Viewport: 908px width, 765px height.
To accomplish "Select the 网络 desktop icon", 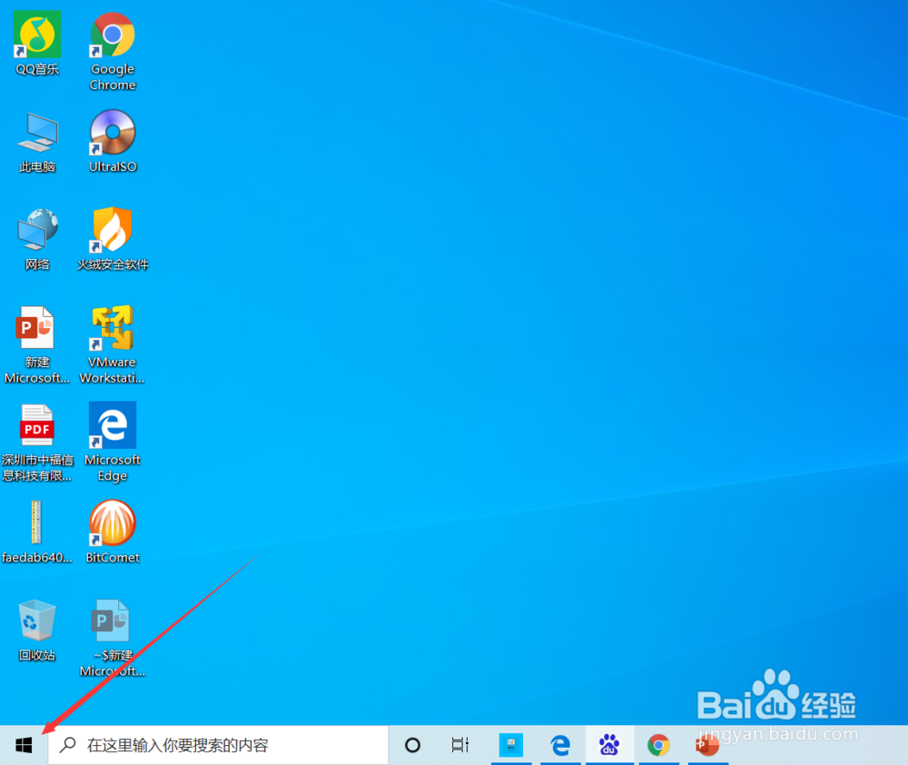I will [x=37, y=239].
